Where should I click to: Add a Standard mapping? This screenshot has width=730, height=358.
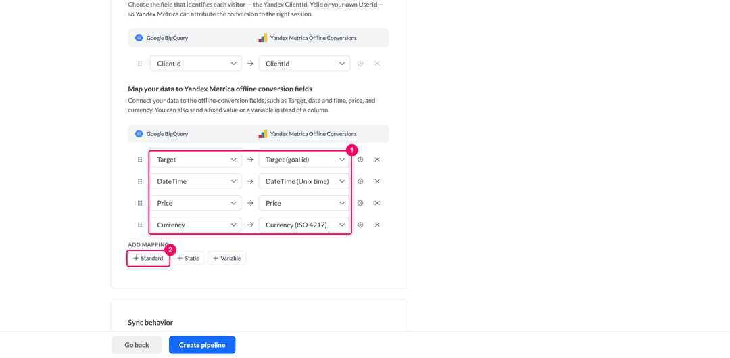pos(148,259)
